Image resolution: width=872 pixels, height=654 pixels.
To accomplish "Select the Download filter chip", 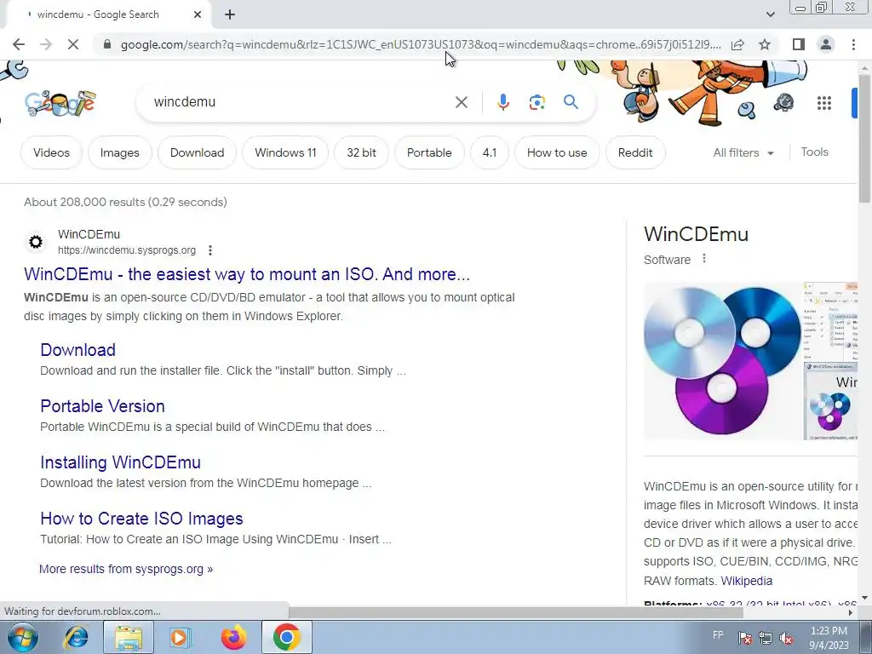I will point(197,152).
